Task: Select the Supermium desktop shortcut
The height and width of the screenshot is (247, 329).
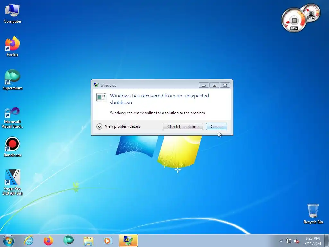Action: coord(13,80)
